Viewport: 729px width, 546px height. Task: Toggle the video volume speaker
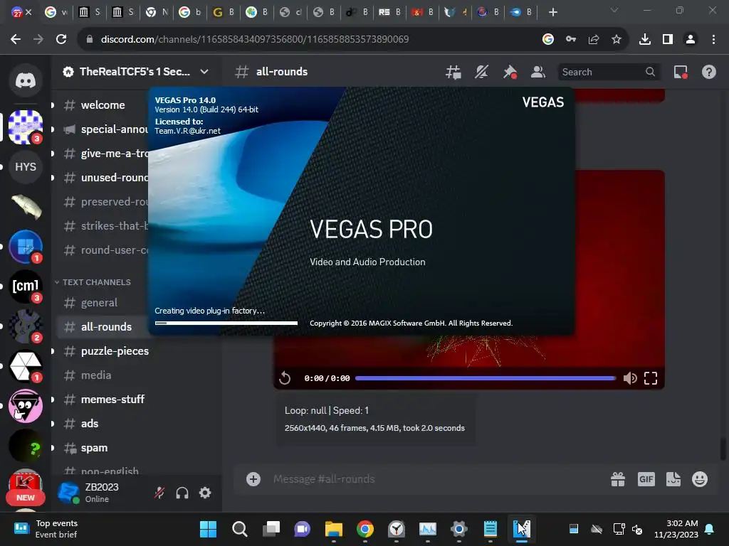pyautogui.click(x=630, y=378)
